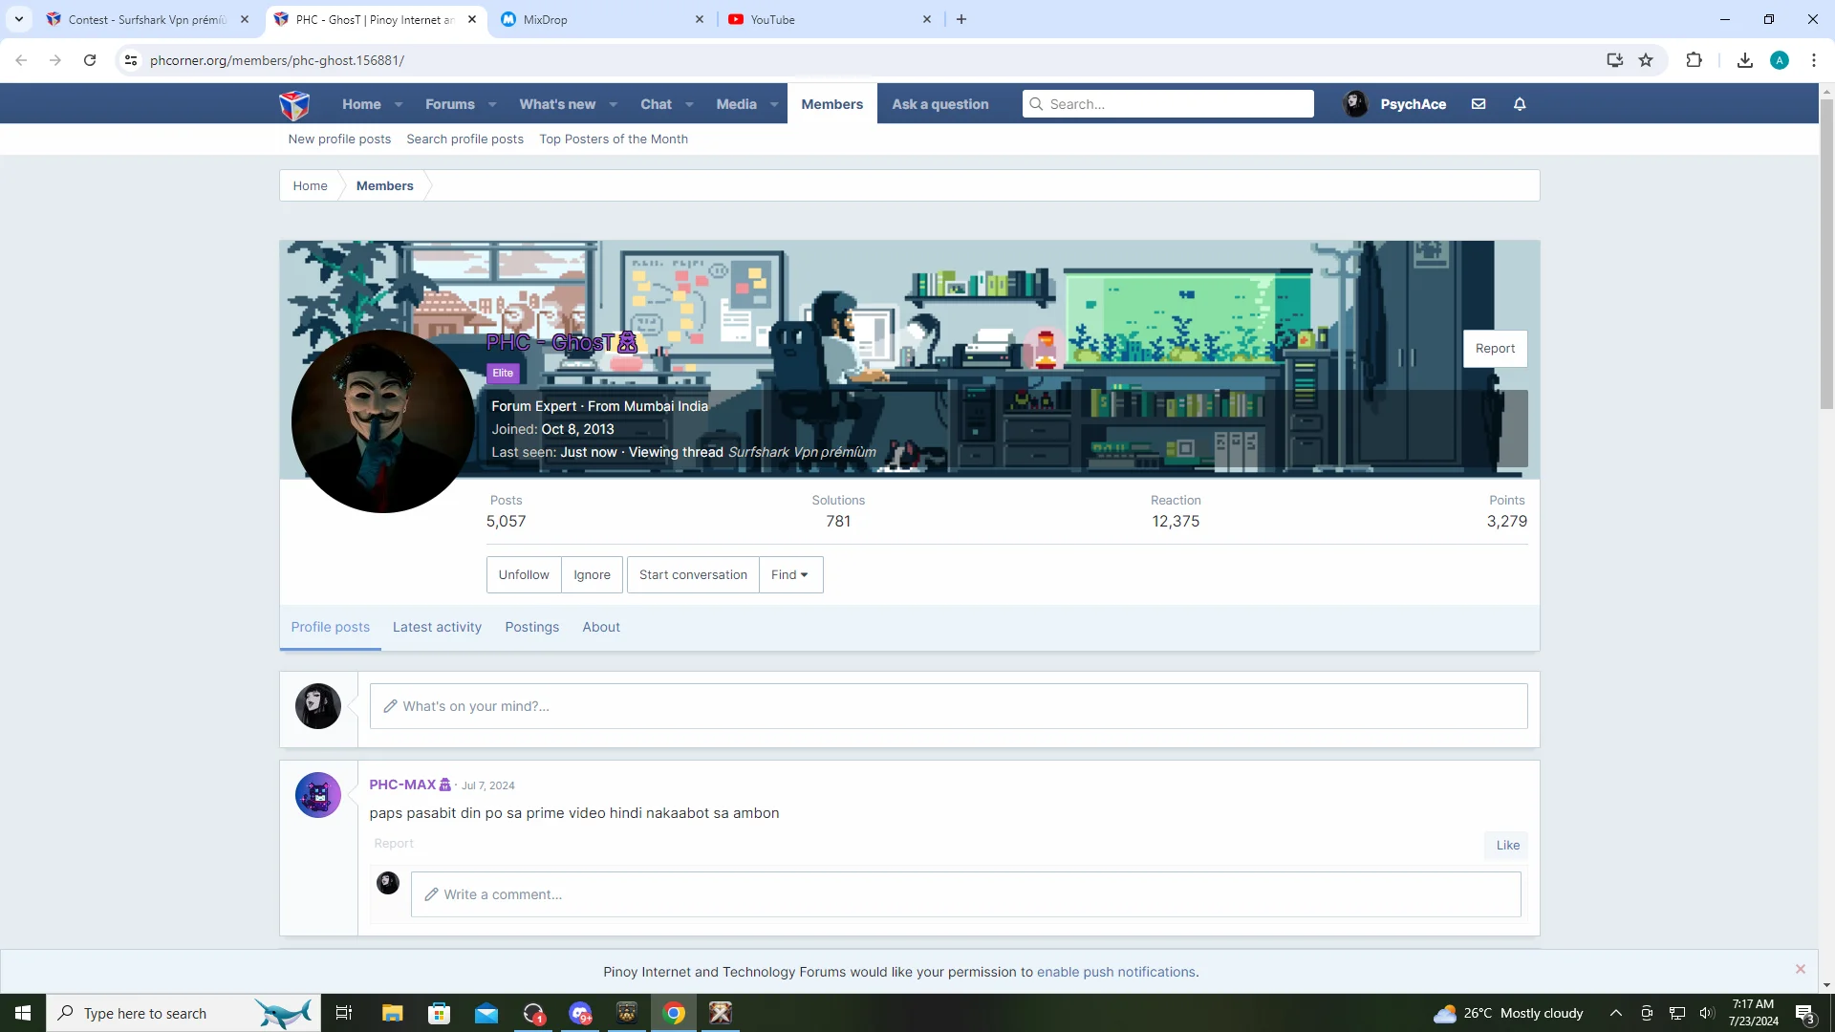Dismiss the push notification banner

tap(1801, 969)
